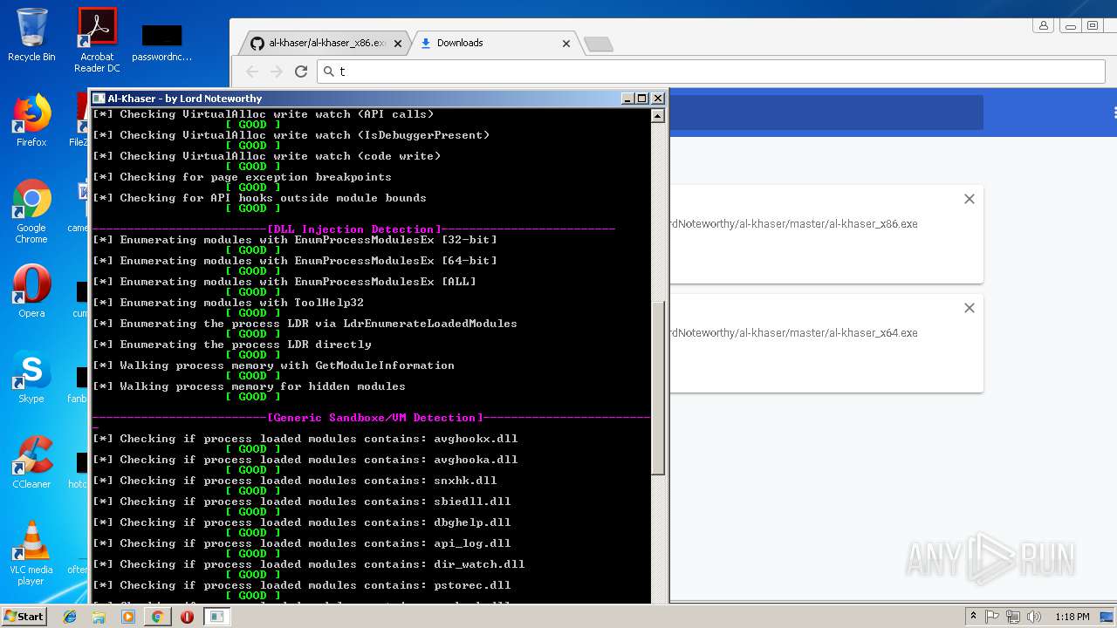The width and height of the screenshot is (1117, 628).
Task: Click the 'pstorec.dll' check line
Action: pyautogui.click(x=301, y=585)
